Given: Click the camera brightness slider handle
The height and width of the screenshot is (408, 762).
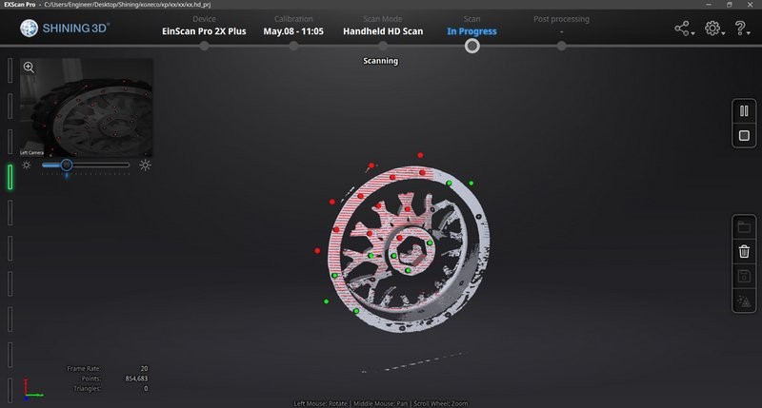Looking at the screenshot, I should (66, 165).
